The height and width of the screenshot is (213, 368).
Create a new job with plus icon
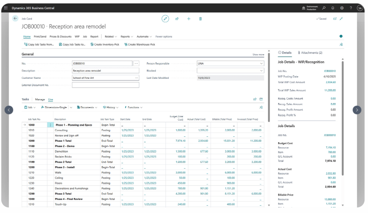pyautogui.click(x=189, y=19)
